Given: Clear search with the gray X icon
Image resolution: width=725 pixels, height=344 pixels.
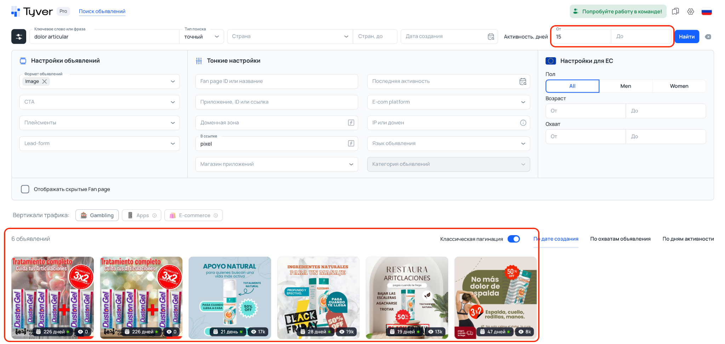Looking at the screenshot, I should click(x=708, y=37).
